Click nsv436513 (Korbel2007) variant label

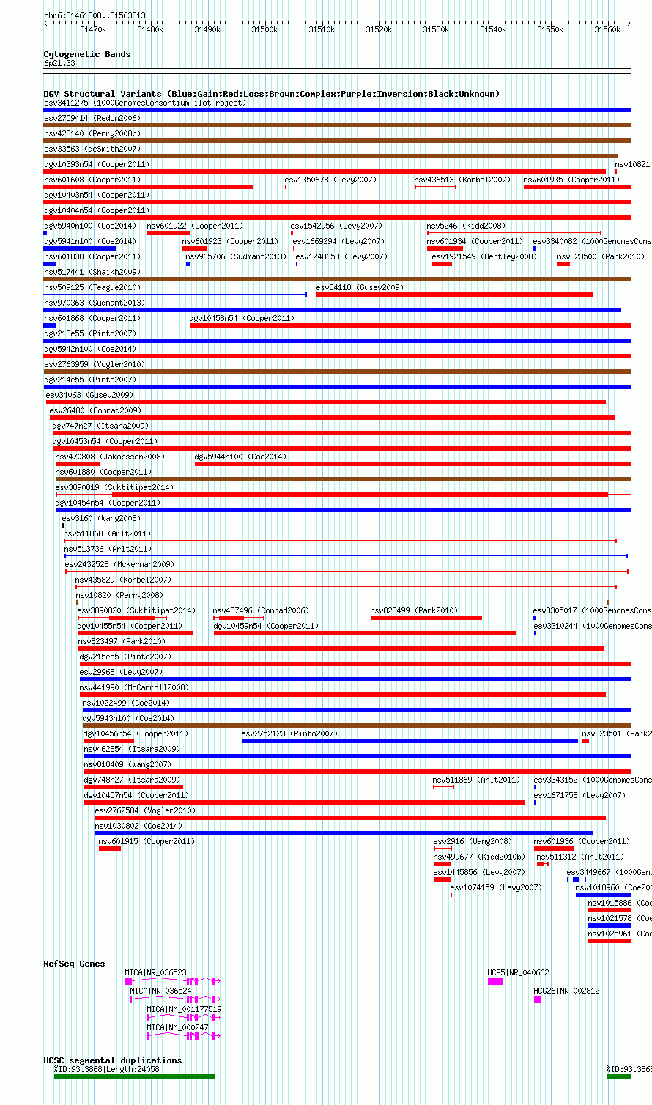tap(462, 180)
